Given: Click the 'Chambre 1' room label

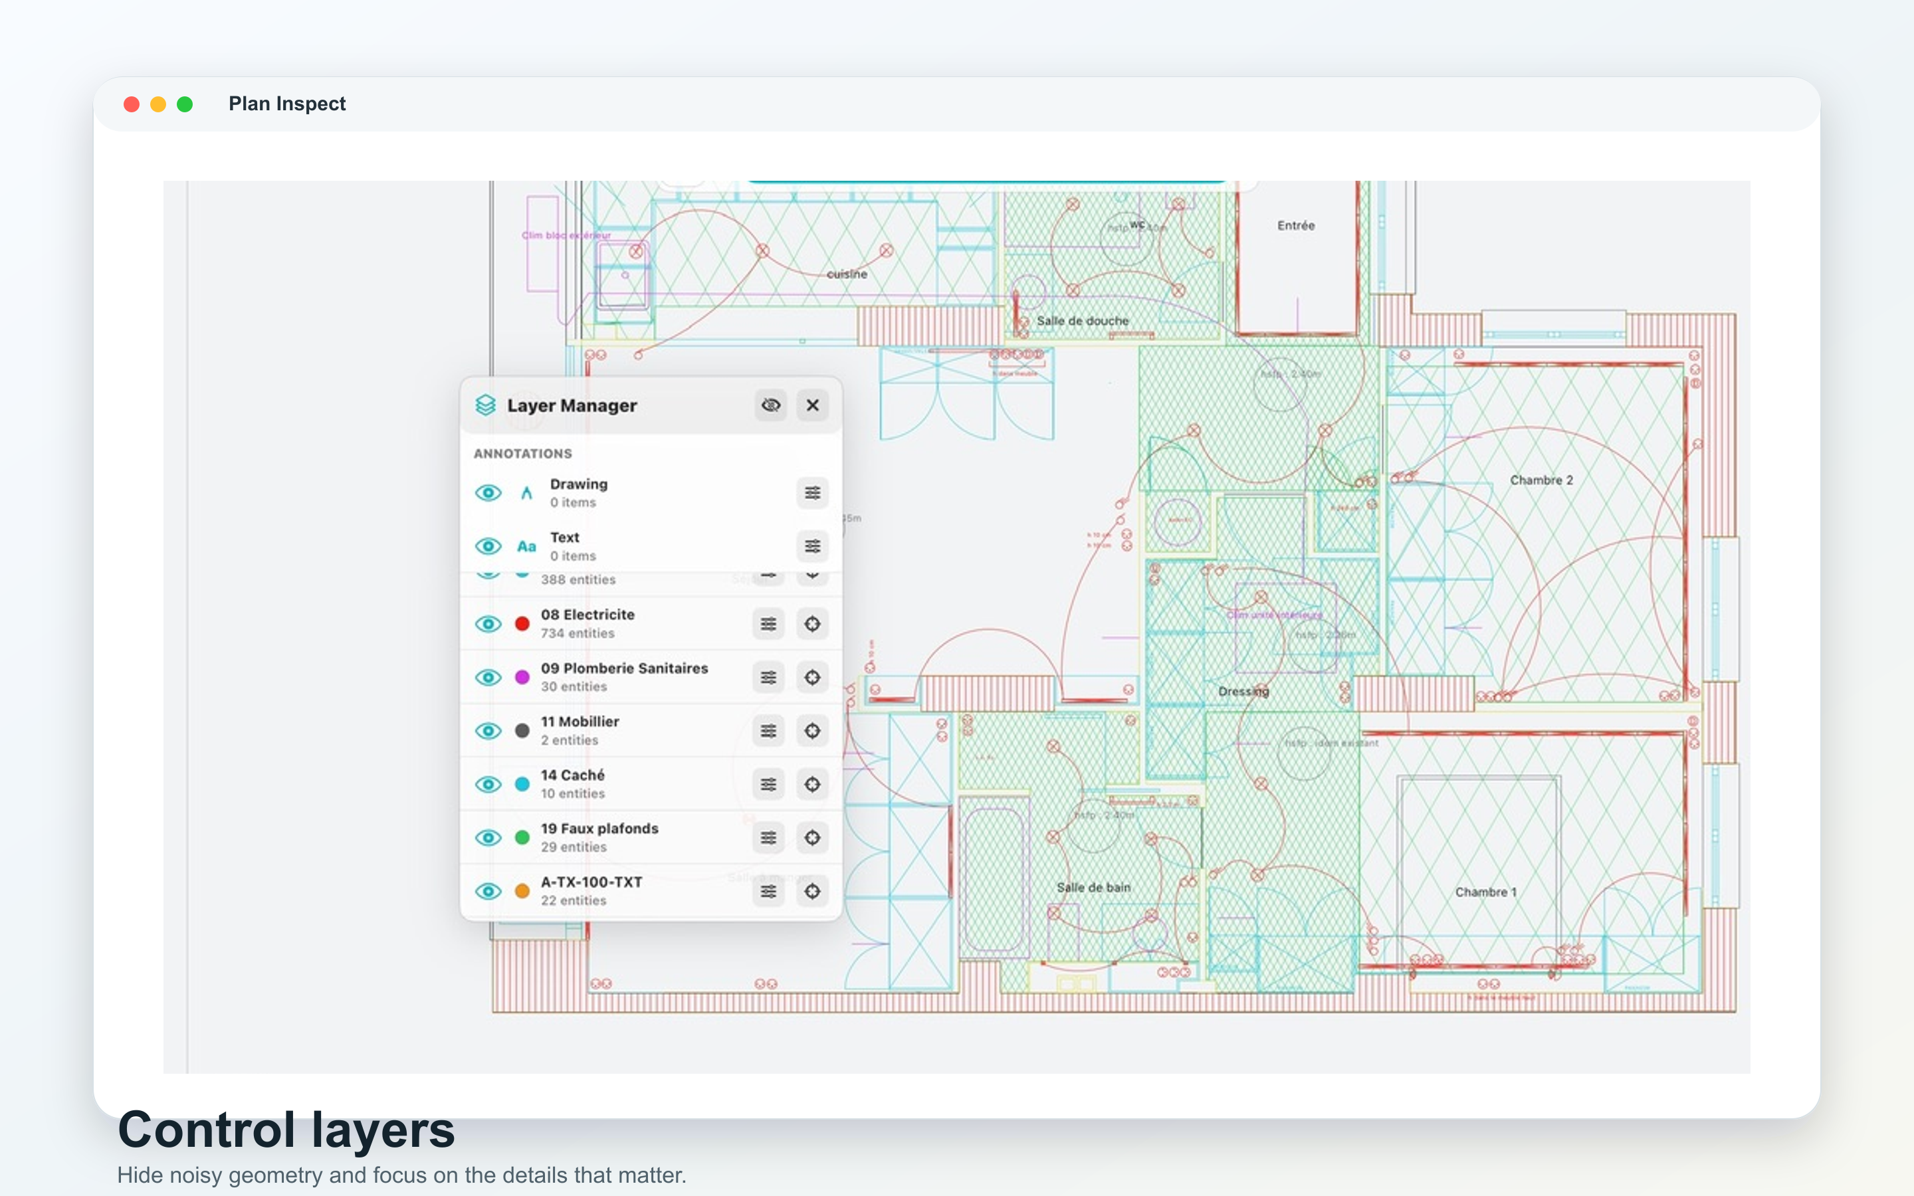Looking at the screenshot, I should (x=1486, y=892).
